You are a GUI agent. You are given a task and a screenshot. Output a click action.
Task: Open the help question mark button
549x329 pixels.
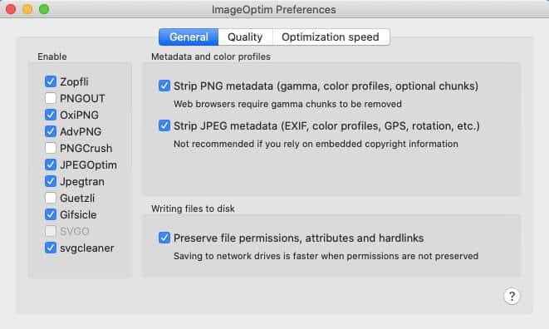[512, 297]
